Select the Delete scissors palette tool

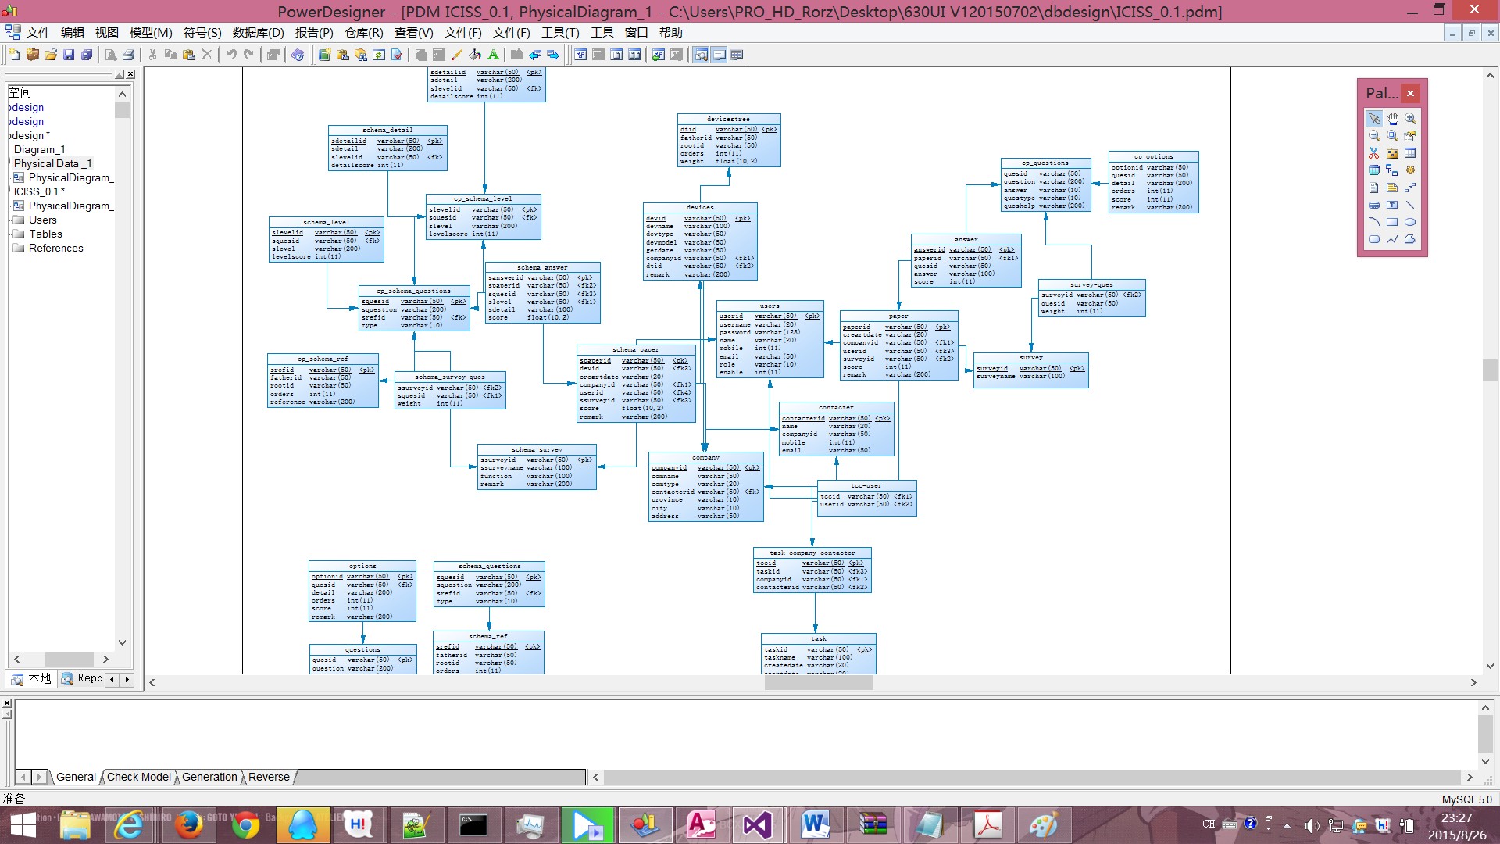point(1374,153)
